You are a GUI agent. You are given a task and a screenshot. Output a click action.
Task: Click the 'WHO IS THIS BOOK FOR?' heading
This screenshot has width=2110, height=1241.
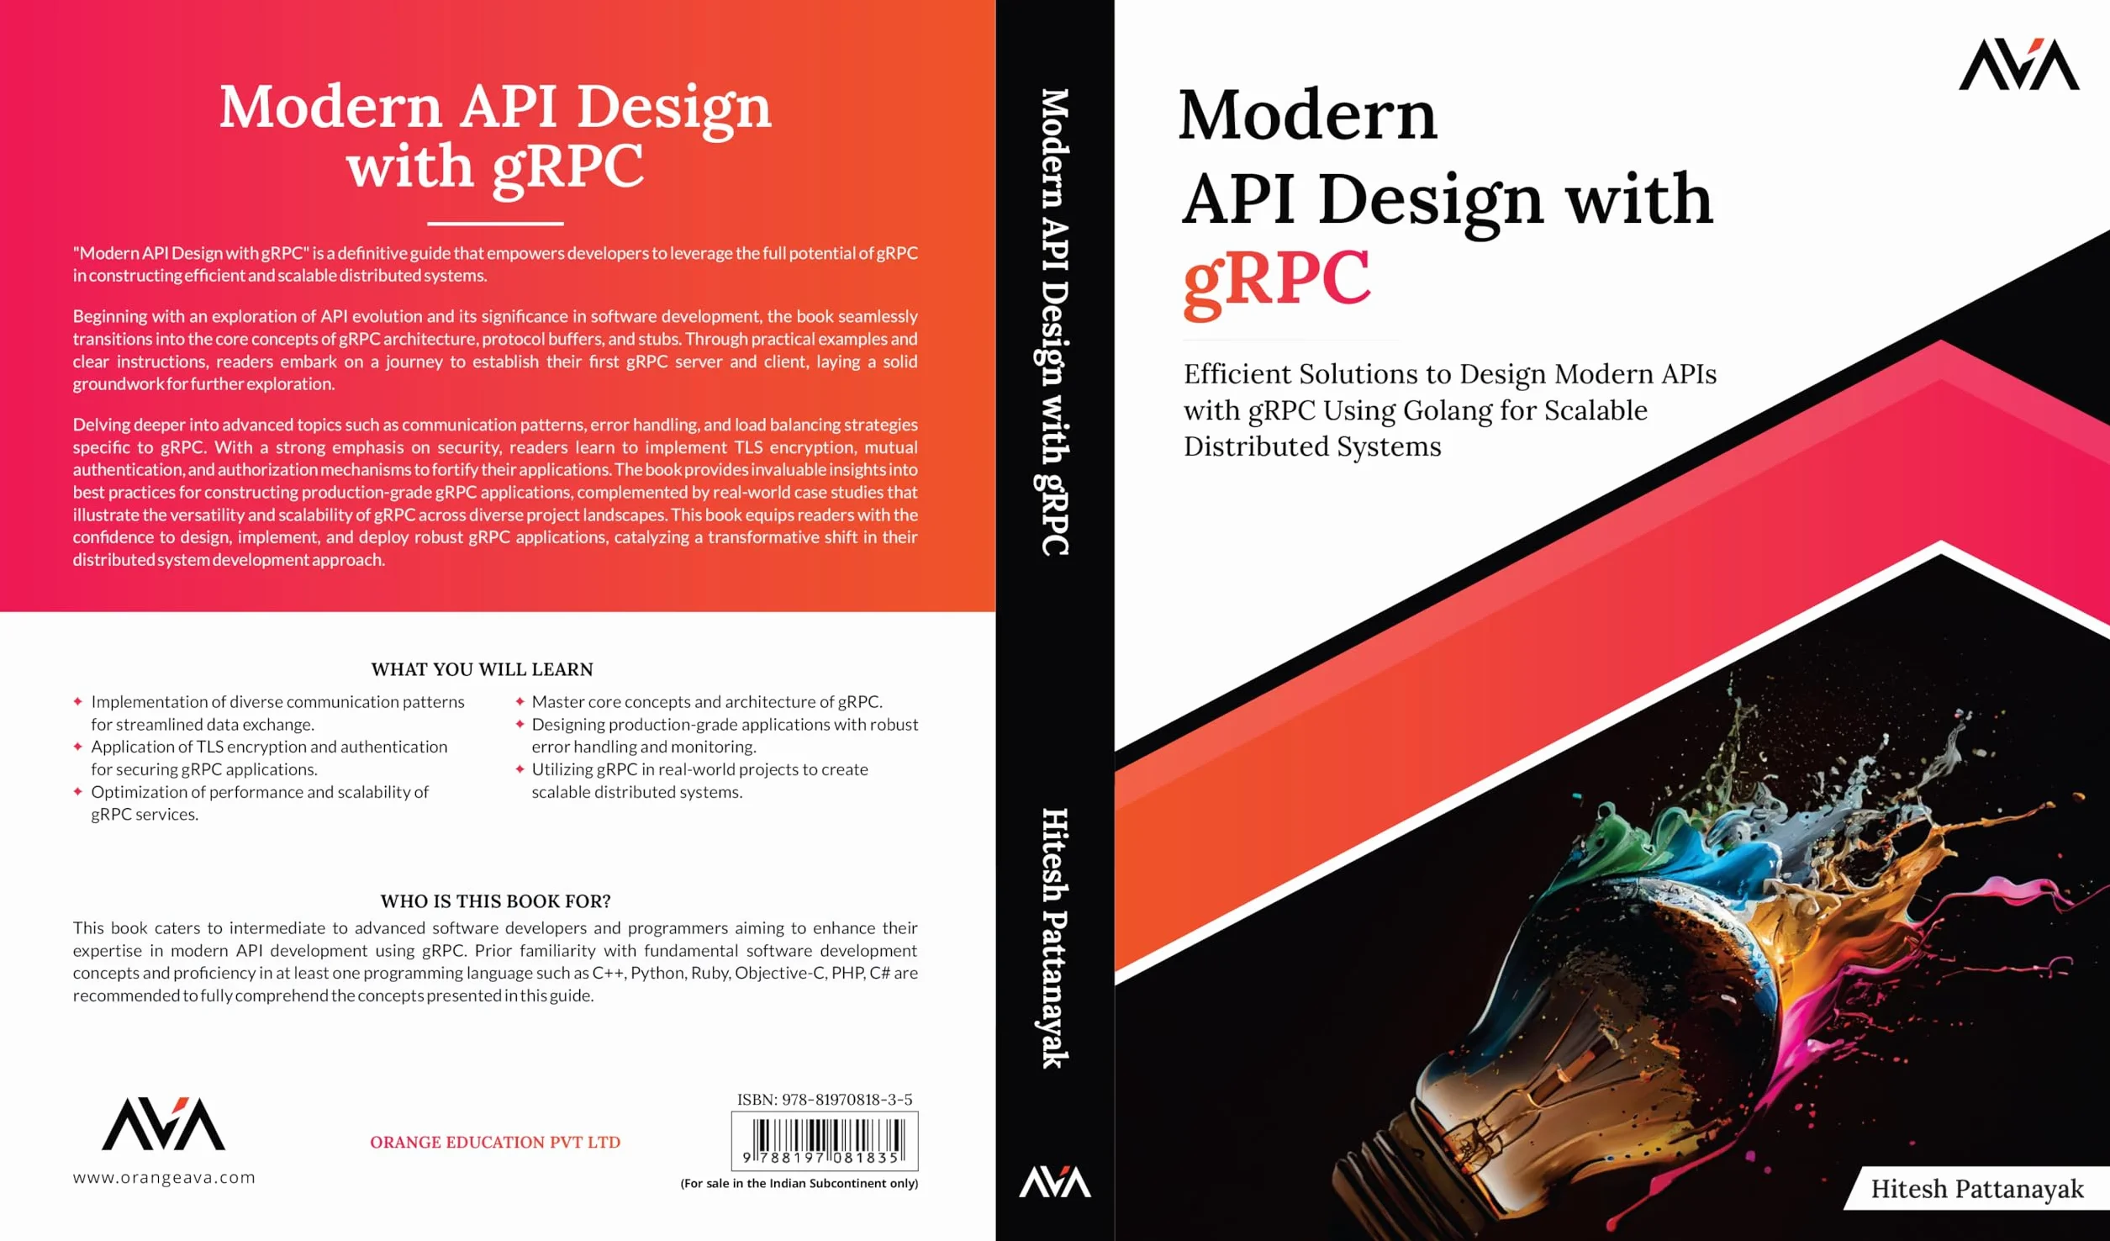coord(495,900)
